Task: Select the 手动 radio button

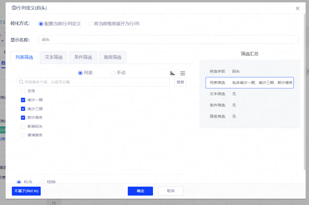Action: click(113, 73)
